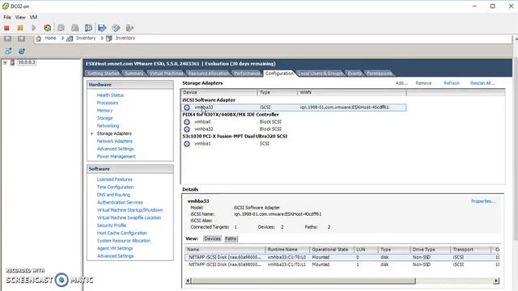Select NETAPP iSCSI Disk row vmhba33:C1:T0:L1
Image resolution: width=518 pixels, height=291 pixels.
[x=342, y=264]
